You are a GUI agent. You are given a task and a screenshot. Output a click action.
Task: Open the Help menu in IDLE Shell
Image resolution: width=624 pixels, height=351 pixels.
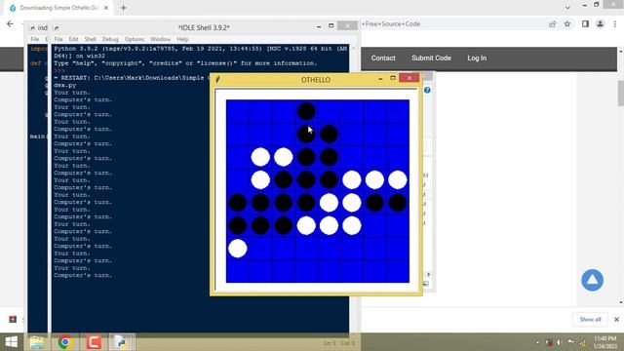click(x=182, y=39)
